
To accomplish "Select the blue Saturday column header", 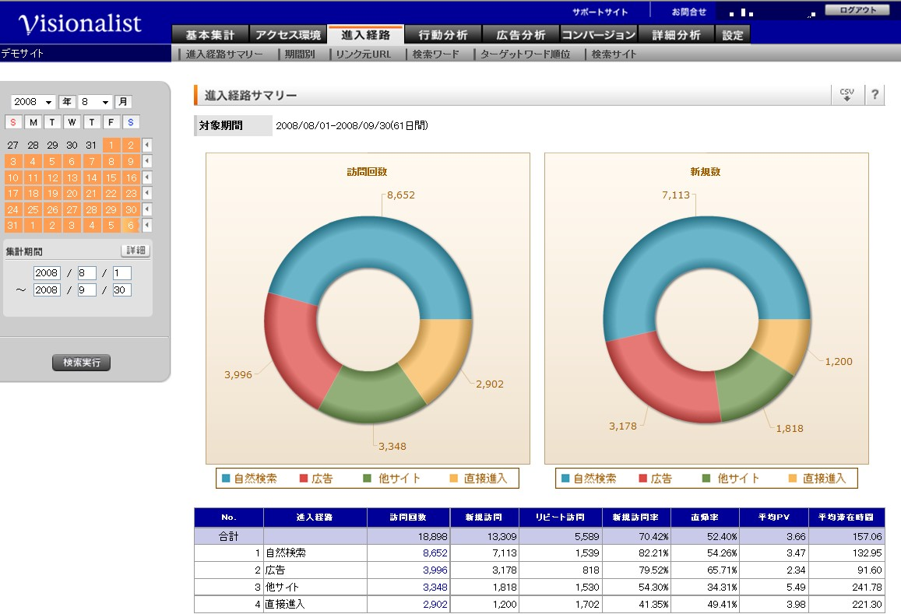I will pyautogui.click(x=130, y=121).
